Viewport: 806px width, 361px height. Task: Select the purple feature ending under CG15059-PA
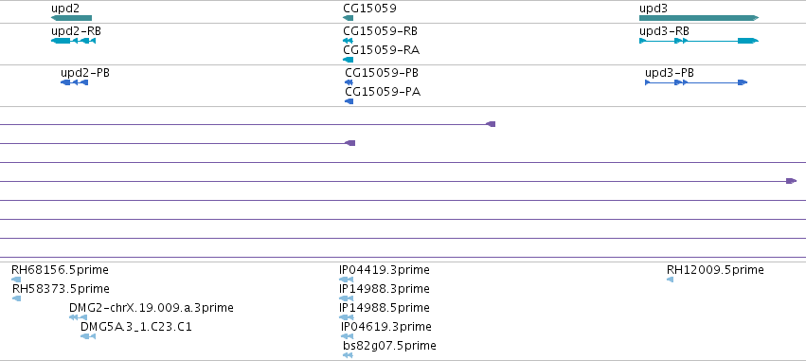[177, 143]
